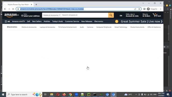This screenshot has height=97, width=172.
Task: Close the Mobile Phones tab
Action: pos(31,5)
